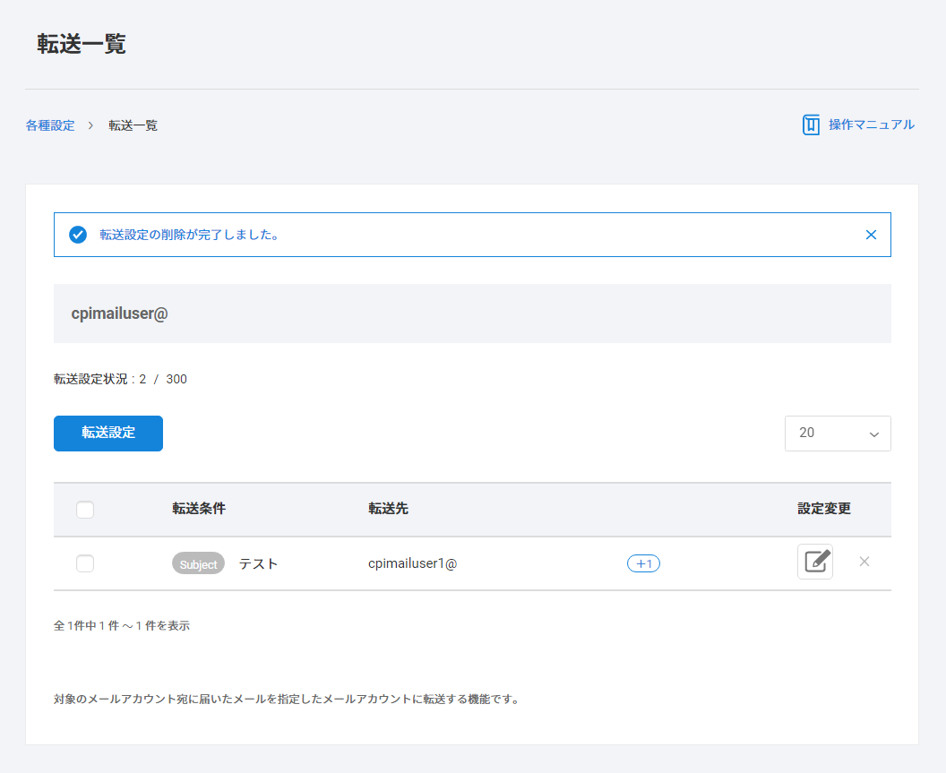Click the breadcrumb arrow separator

tap(91, 125)
